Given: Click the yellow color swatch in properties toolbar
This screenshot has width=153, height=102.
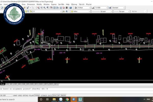Looking at the screenshot, I should (72, 11).
